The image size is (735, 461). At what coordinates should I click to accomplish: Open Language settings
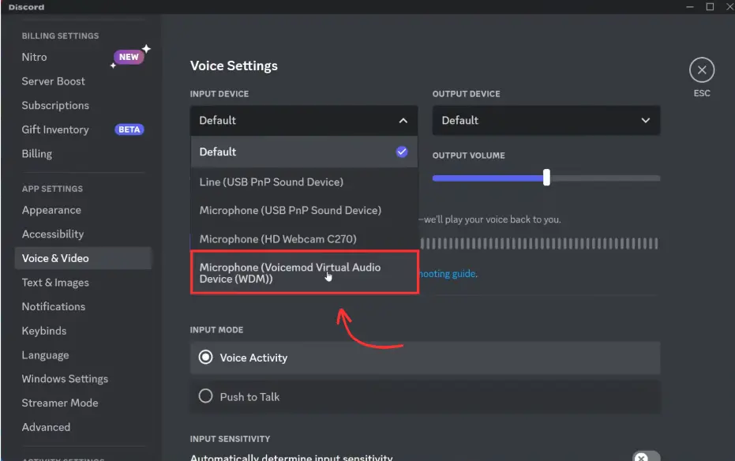46,355
